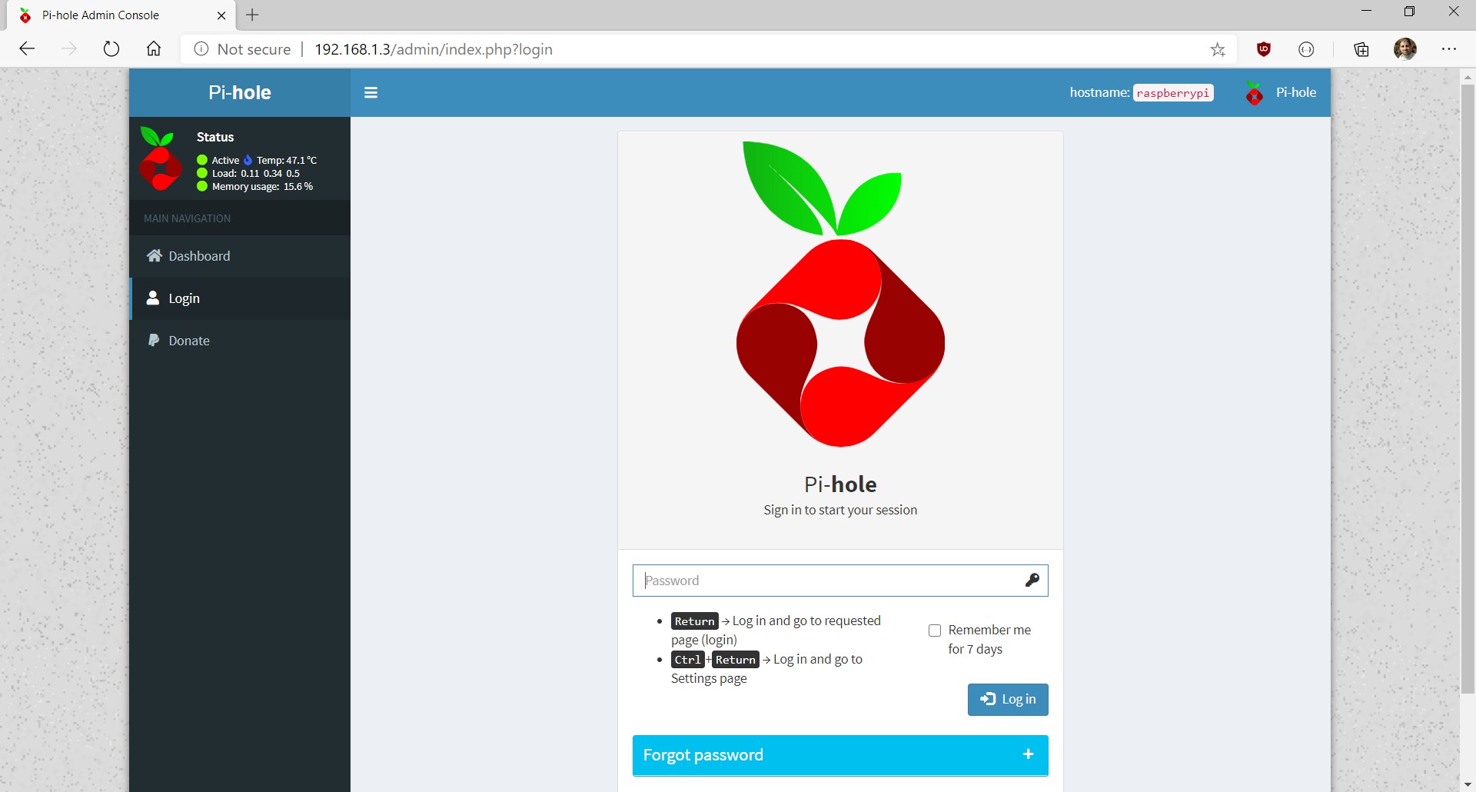Open the Collections icon in toolbar

1361,49
